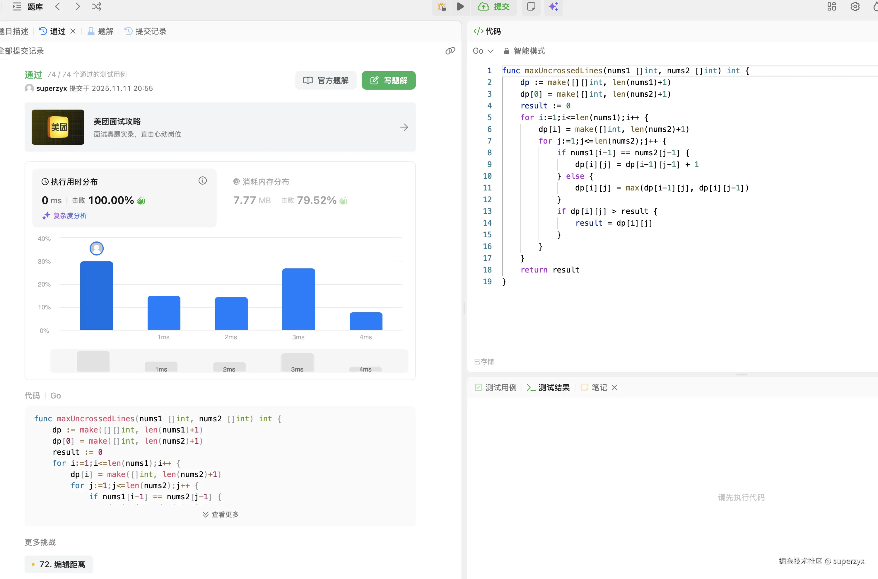Image resolution: width=878 pixels, height=579 pixels.
Task: Copy submission link icon
Action: pos(450,51)
